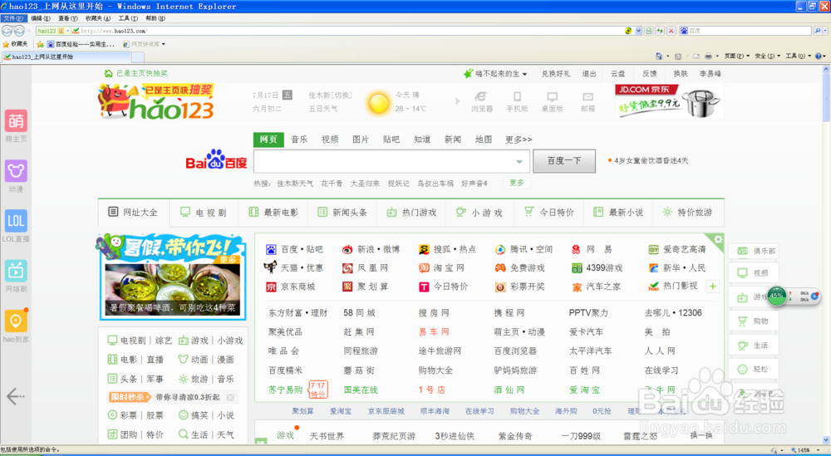Viewport: 831px width, 456px height.
Task: Open a new blank IE tab
Action: (137, 56)
